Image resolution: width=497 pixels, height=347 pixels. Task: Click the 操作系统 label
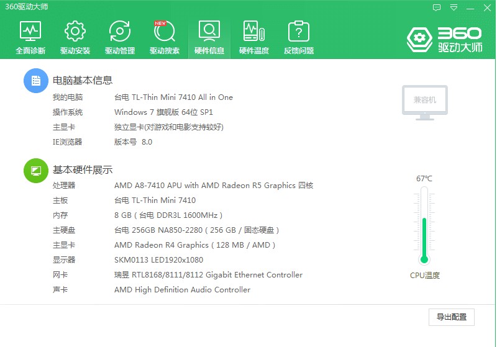(68, 112)
